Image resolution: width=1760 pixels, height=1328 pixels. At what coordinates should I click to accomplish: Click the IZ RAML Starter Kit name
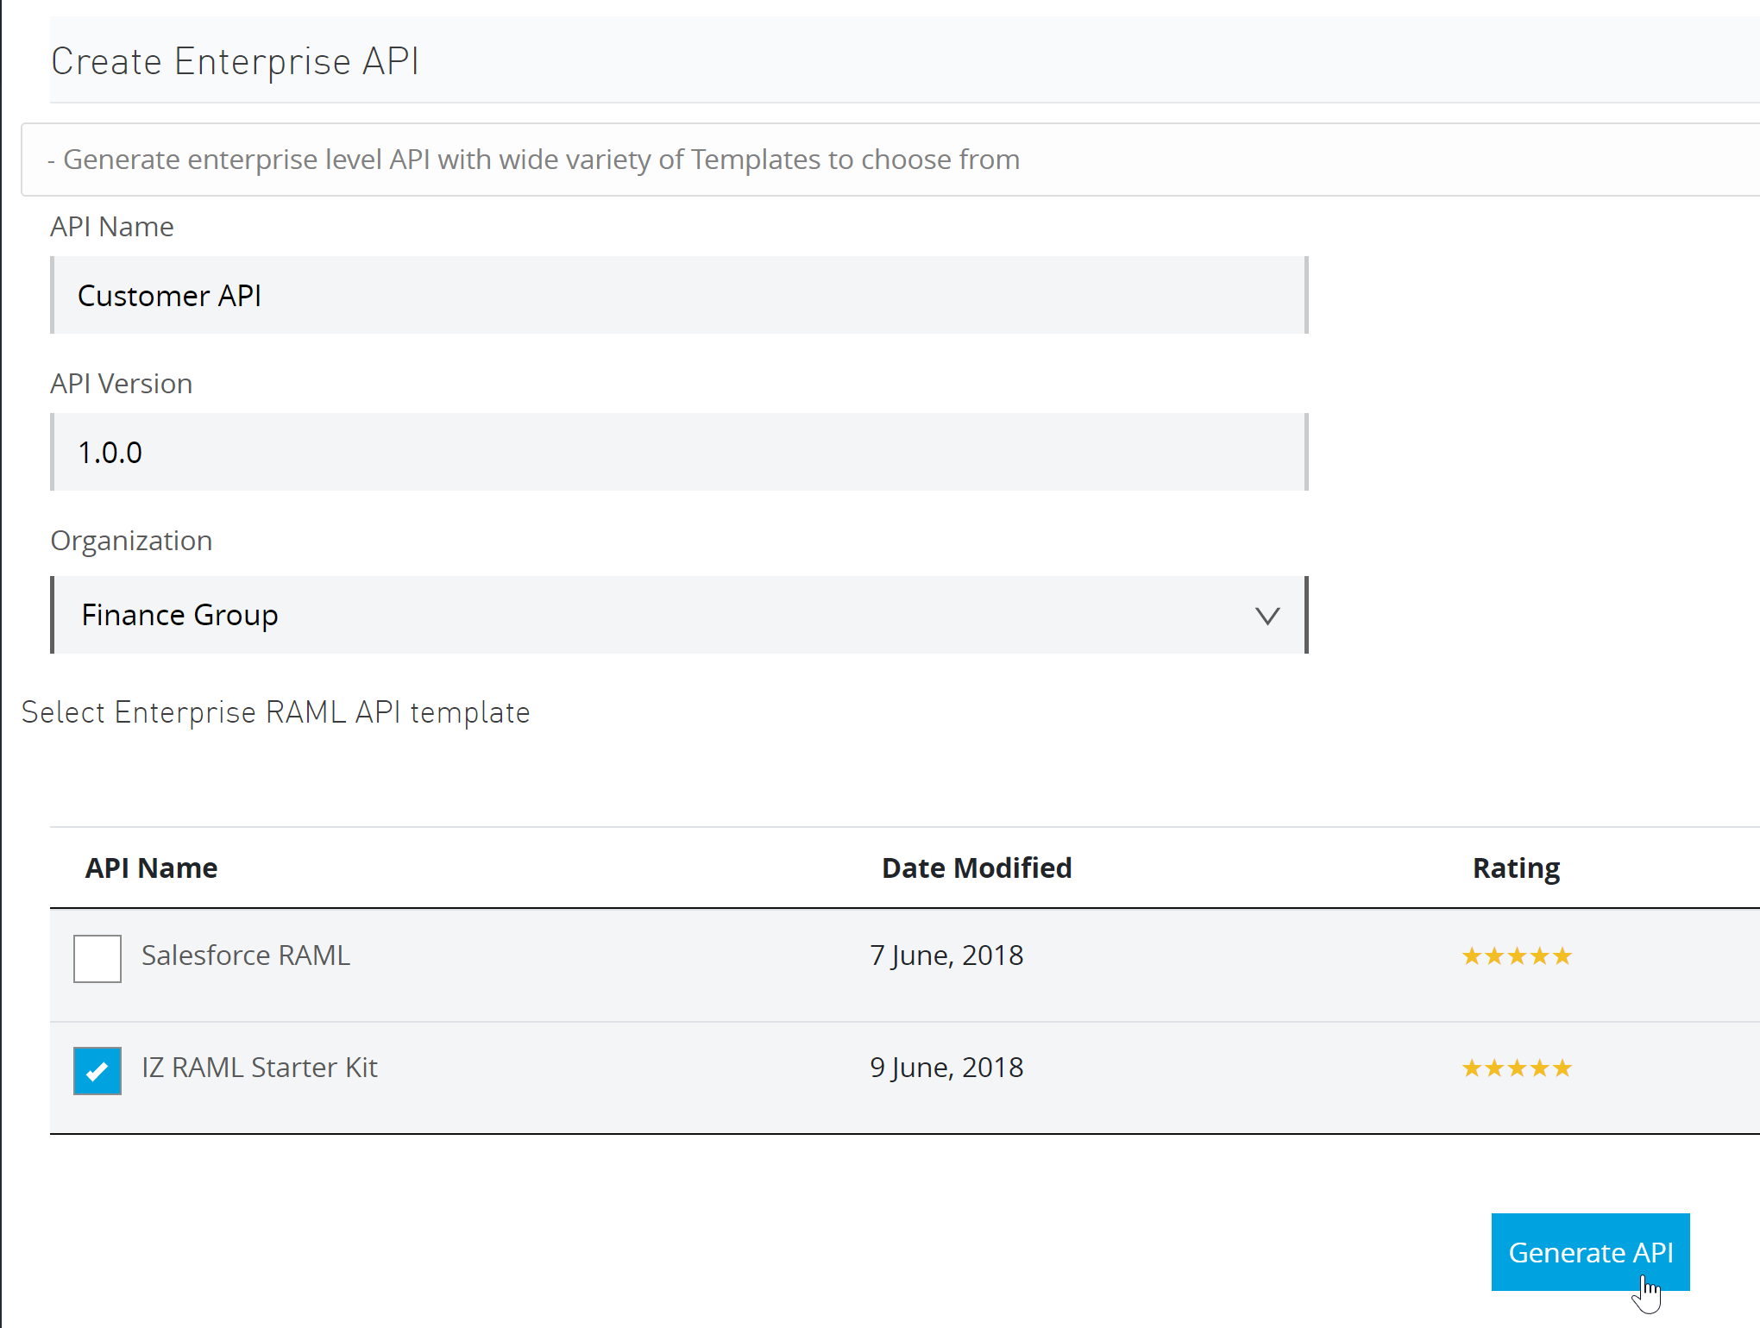pyautogui.click(x=260, y=1068)
